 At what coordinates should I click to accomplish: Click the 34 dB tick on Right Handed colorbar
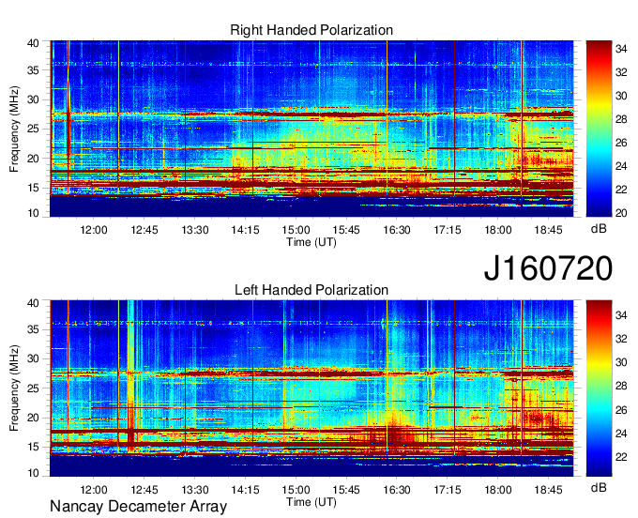[621, 49]
